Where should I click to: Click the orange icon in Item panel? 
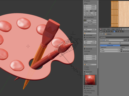pos(85,64)
